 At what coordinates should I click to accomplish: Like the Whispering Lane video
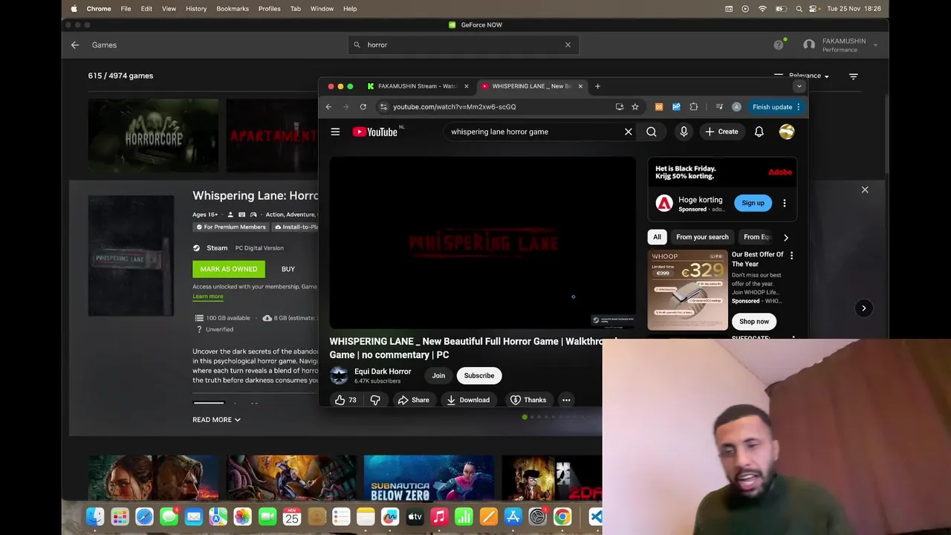pyautogui.click(x=345, y=400)
